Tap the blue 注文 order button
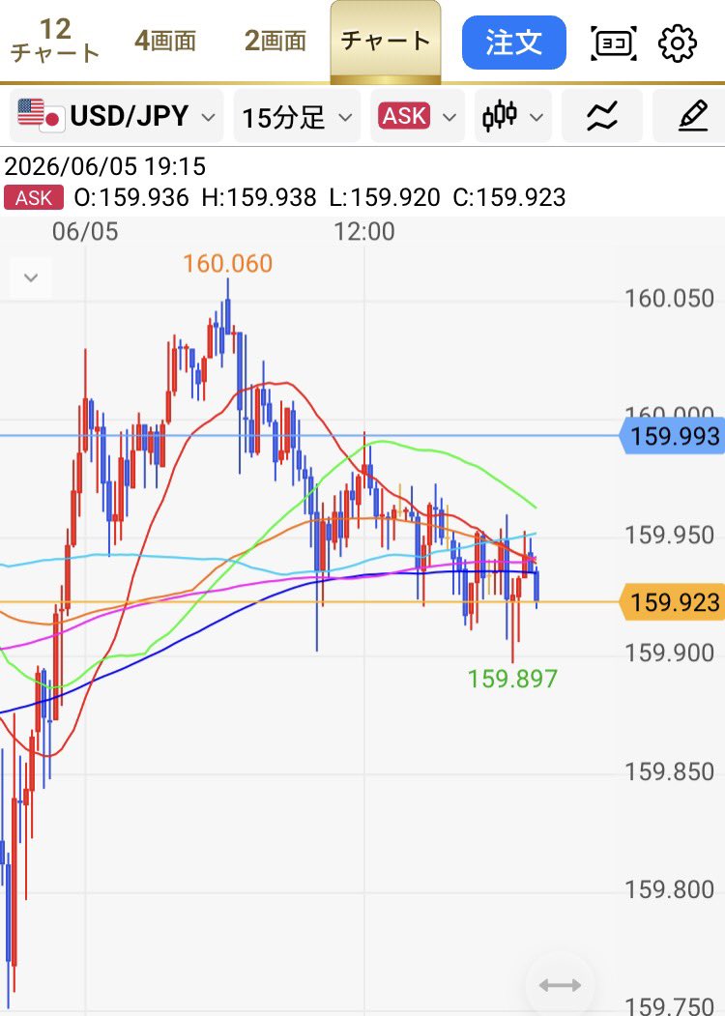Screen dimensions: 725x1016 pos(514,43)
